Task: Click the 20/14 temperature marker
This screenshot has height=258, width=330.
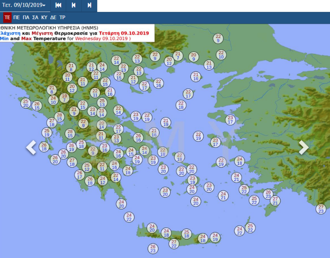Action: [x=101, y=125]
